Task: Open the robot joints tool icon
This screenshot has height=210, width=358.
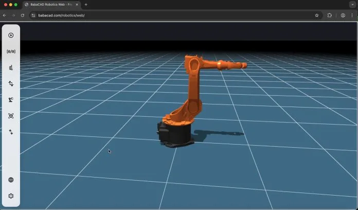Action: [x=11, y=67]
